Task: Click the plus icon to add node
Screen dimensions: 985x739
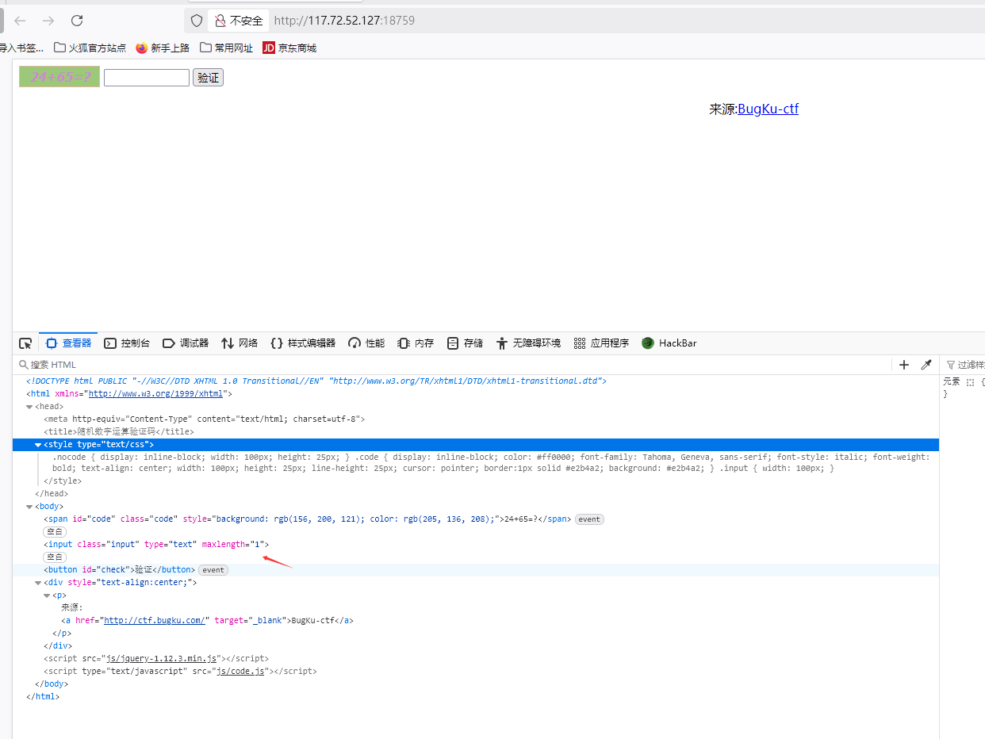Action: coord(904,365)
